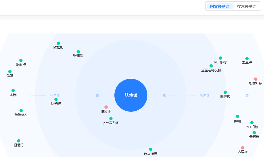Screen dimensions: 264x163
Task: Click the green dot above pet高光板
Action: coord(111,119)
